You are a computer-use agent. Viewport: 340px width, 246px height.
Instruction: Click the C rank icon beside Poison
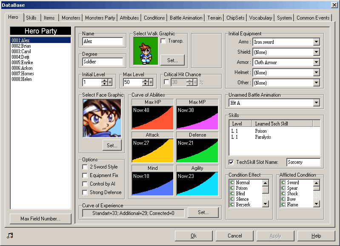click(x=232, y=188)
